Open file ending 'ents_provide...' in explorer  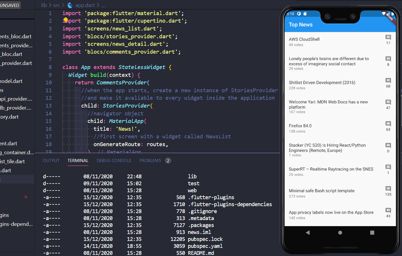pyautogui.click(x=16, y=46)
